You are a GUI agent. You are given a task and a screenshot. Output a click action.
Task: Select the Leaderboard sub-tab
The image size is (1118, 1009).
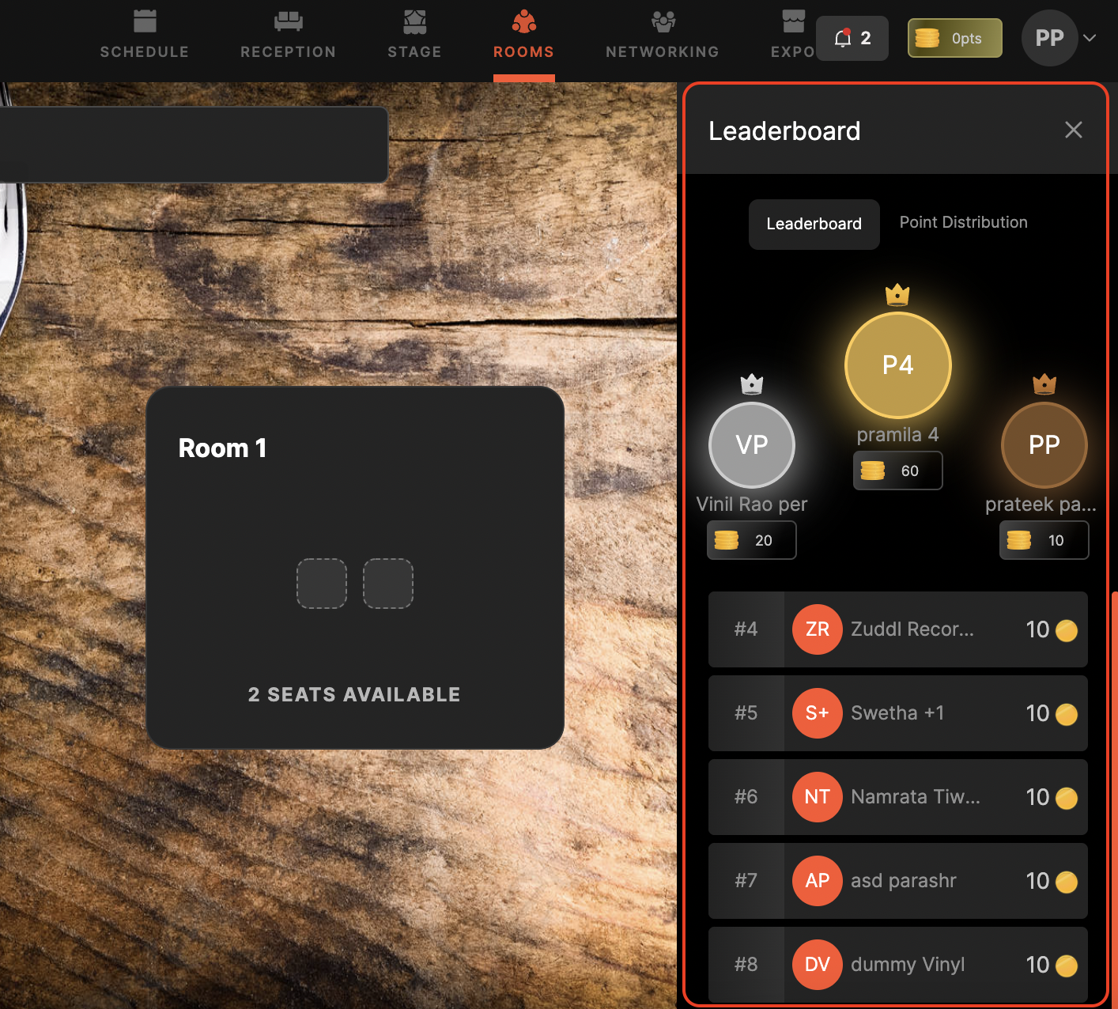[x=814, y=224]
